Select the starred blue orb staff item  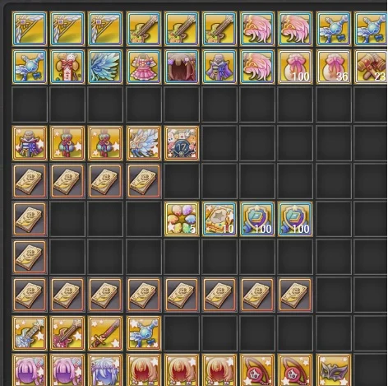pyautogui.click(x=144, y=333)
